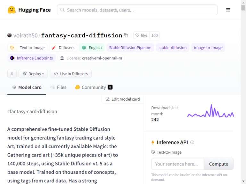Click the Diffusers pencil icon
Image resolution: width=246 pixels, height=184 pixels.
tap(54, 48)
